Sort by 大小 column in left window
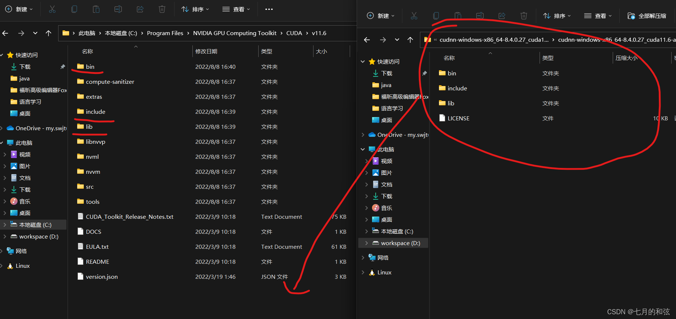This screenshot has height=319, width=676. point(322,51)
